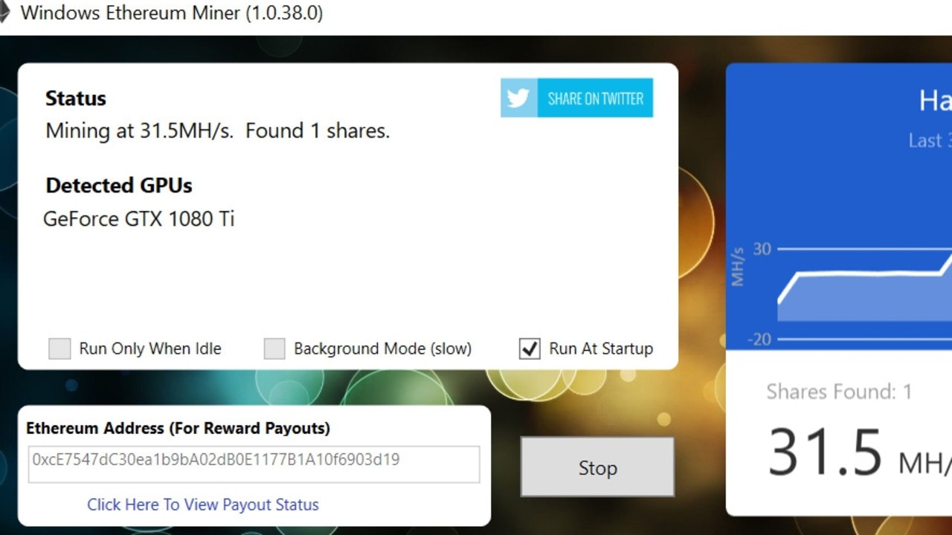Click 'Ethereum Address (For Reward Payouts)' label
The width and height of the screenshot is (952, 535).
178,428
